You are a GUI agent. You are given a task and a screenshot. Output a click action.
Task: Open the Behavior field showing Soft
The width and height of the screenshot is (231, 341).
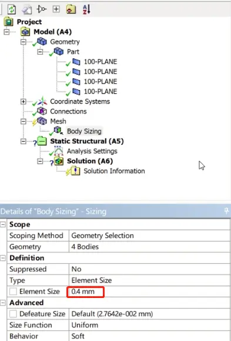pos(149,336)
